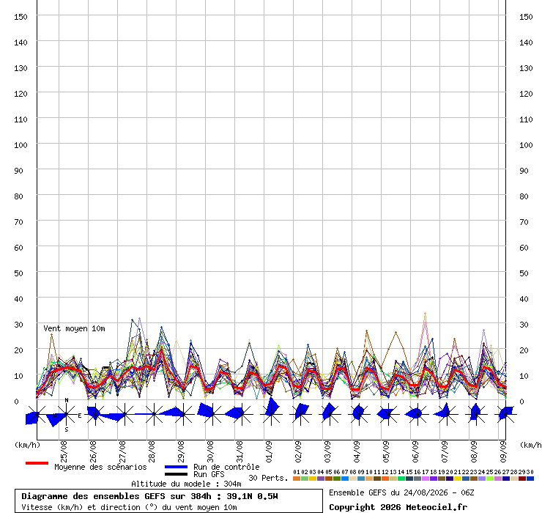The height and width of the screenshot is (513, 542).
Task: Click the blue Run de contrôle legend line
Action: tap(176, 467)
